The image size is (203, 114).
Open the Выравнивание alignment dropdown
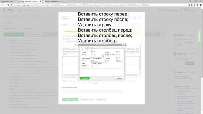(x=98, y=58)
